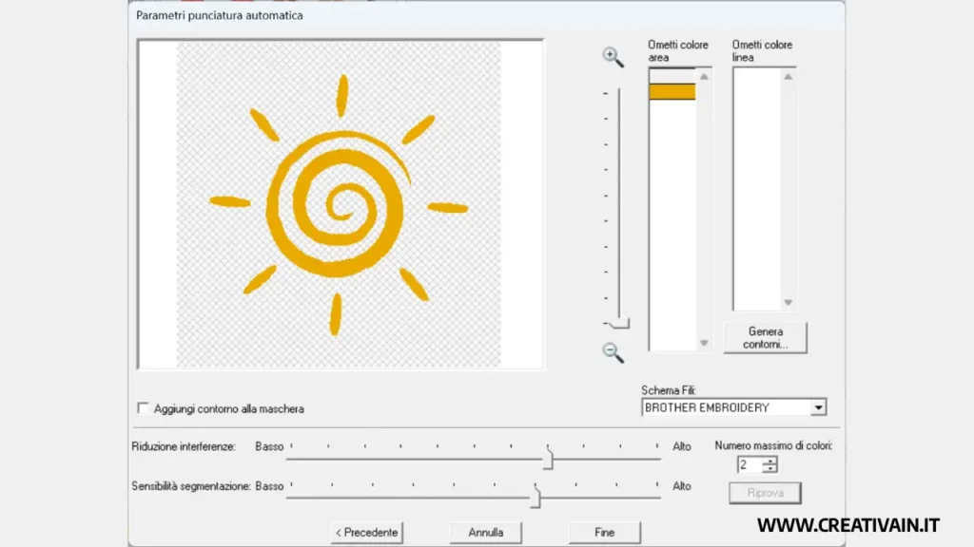Click down arrow of Ometti colore linea list
The height and width of the screenshot is (547, 974).
(x=788, y=303)
